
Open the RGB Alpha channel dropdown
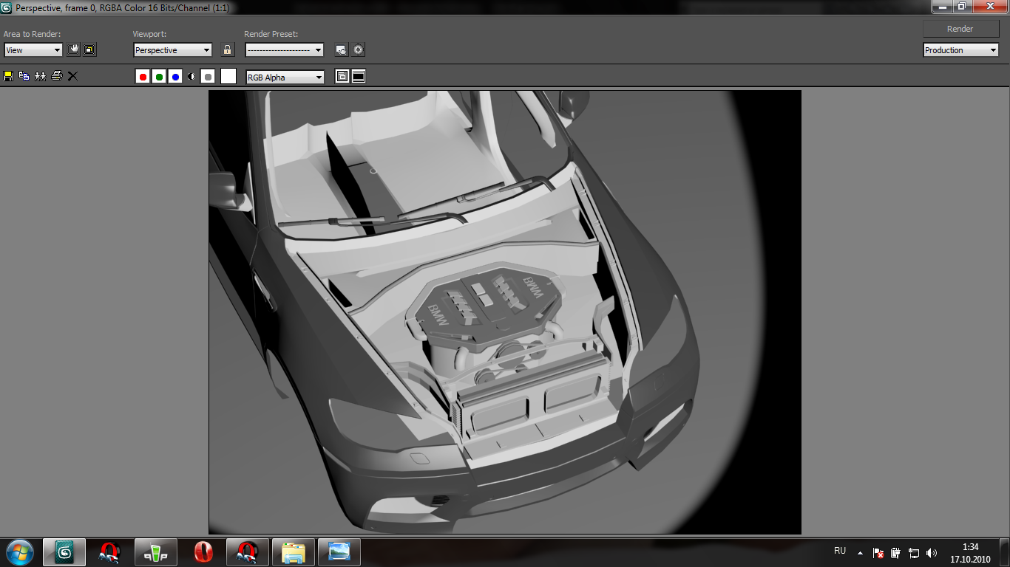285,77
